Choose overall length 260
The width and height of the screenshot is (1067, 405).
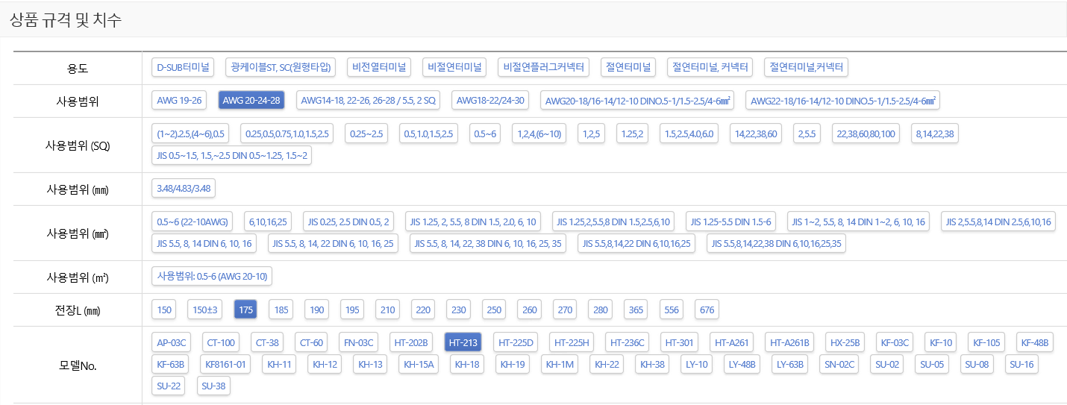click(530, 309)
